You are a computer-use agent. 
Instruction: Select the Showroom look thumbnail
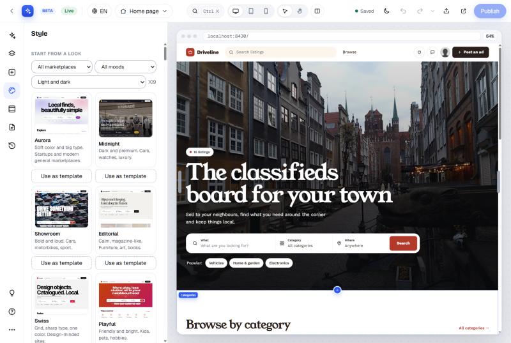click(x=61, y=208)
